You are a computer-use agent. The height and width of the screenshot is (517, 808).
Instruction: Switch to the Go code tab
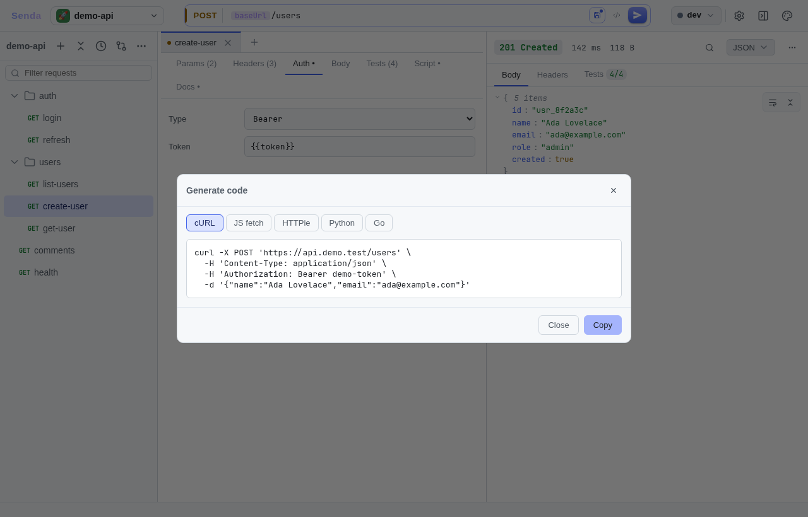pos(379,223)
